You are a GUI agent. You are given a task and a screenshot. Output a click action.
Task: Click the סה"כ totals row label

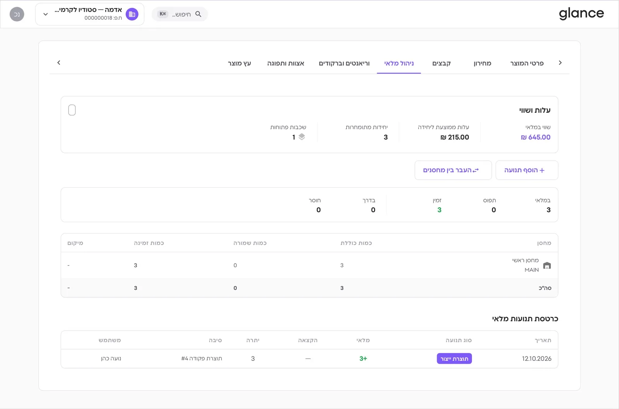click(545, 288)
